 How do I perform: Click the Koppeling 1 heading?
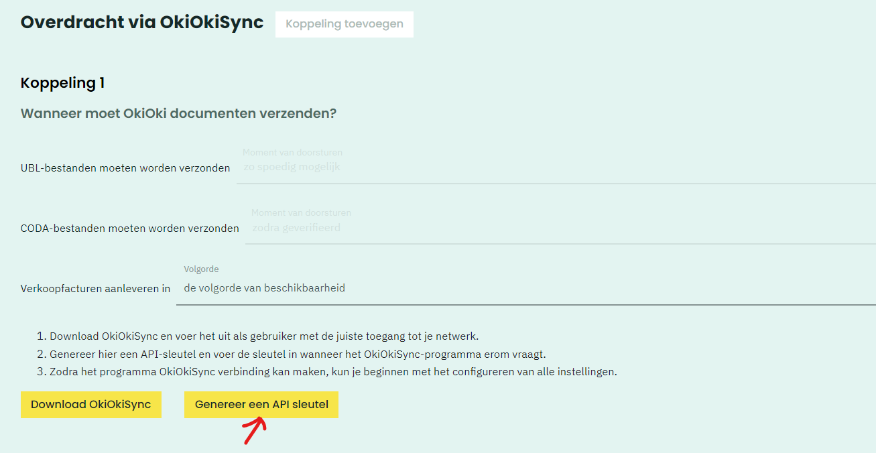(x=63, y=83)
